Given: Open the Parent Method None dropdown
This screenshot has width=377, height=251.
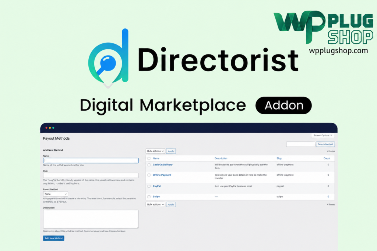Looking at the screenshot, I should (x=55, y=194).
